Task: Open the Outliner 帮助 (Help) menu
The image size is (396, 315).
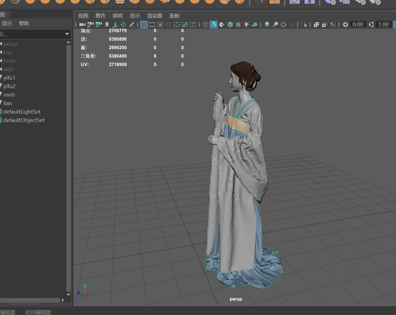Action: [24, 23]
